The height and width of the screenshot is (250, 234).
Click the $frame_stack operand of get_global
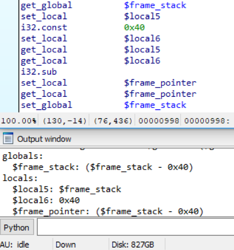pos(155,5)
